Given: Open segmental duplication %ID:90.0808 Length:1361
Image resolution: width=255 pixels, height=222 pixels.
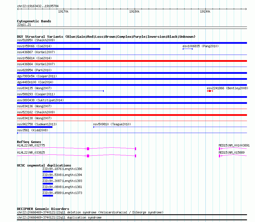Looking at the screenshot, I should point(62,187).
